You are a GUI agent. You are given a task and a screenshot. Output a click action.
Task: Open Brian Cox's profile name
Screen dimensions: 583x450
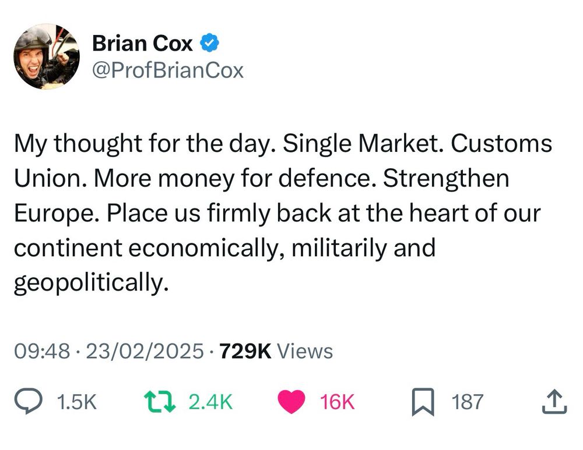[143, 43]
